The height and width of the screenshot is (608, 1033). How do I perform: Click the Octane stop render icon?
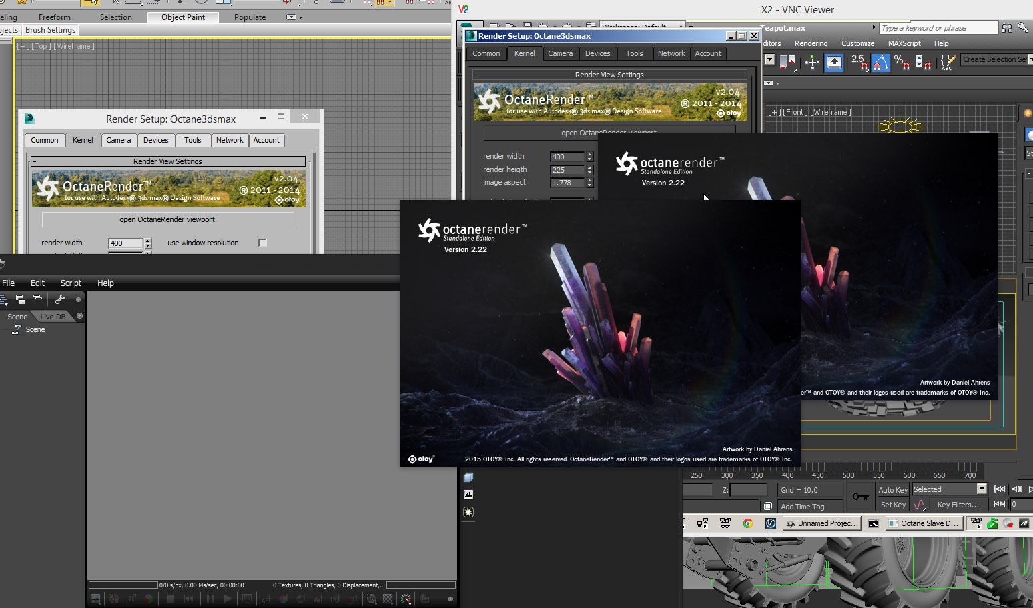(x=171, y=599)
